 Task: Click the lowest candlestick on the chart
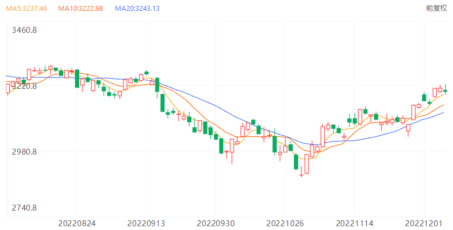301,175
